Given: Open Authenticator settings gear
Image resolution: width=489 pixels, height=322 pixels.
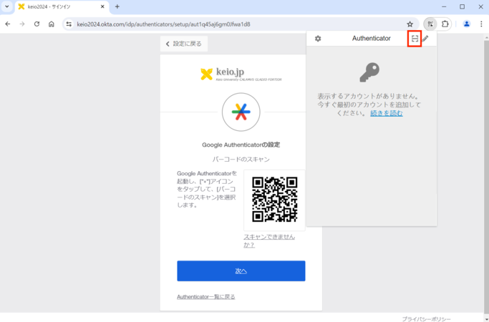Looking at the screenshot, I should 318,39.
